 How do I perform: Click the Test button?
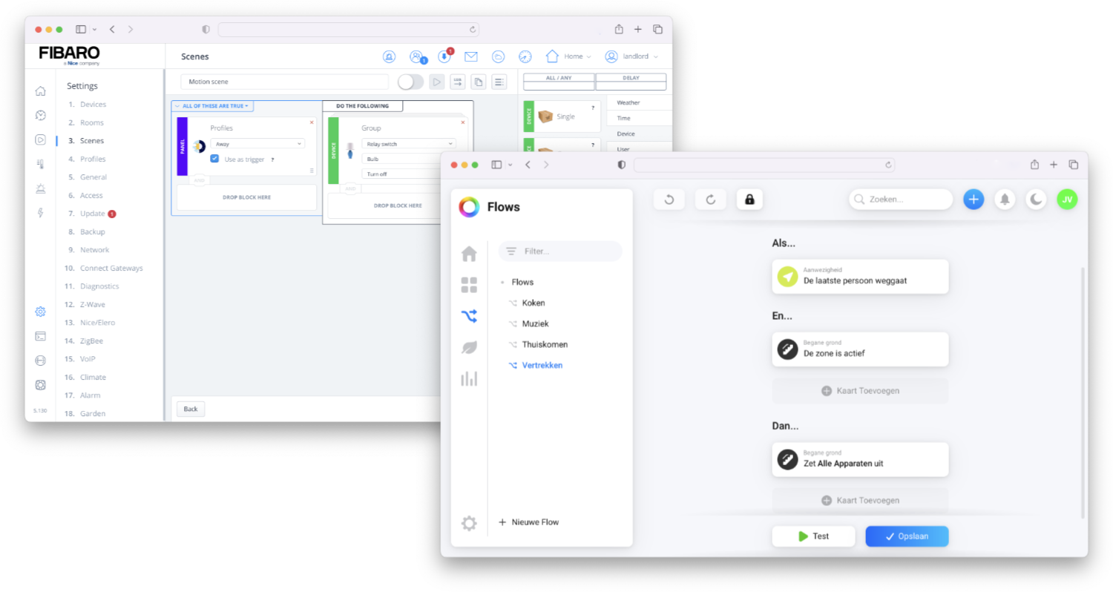pos(813,536)
